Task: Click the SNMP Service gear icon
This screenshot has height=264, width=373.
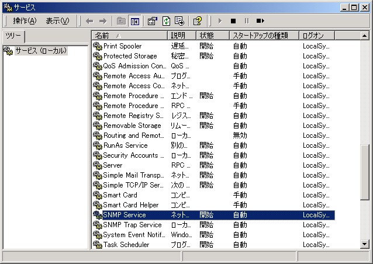Action: pos(97,215)
